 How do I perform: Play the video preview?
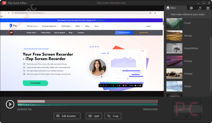(x=10, y=104)
